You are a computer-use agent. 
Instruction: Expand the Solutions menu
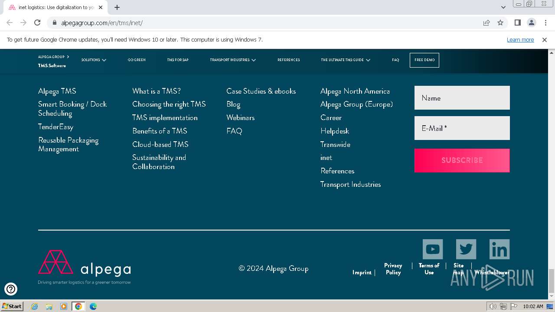94,60
